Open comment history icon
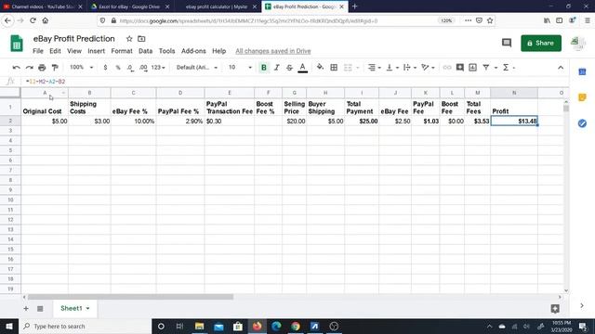This screenshot has height=334, width=595. point(507,43)
